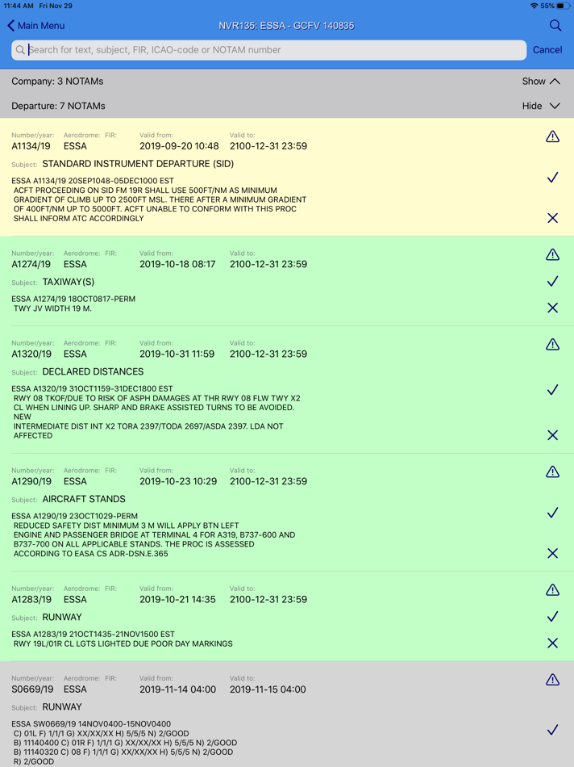
Task: Tap warning triangle for NOTAM A1274/19
Action: pos(552,254)
